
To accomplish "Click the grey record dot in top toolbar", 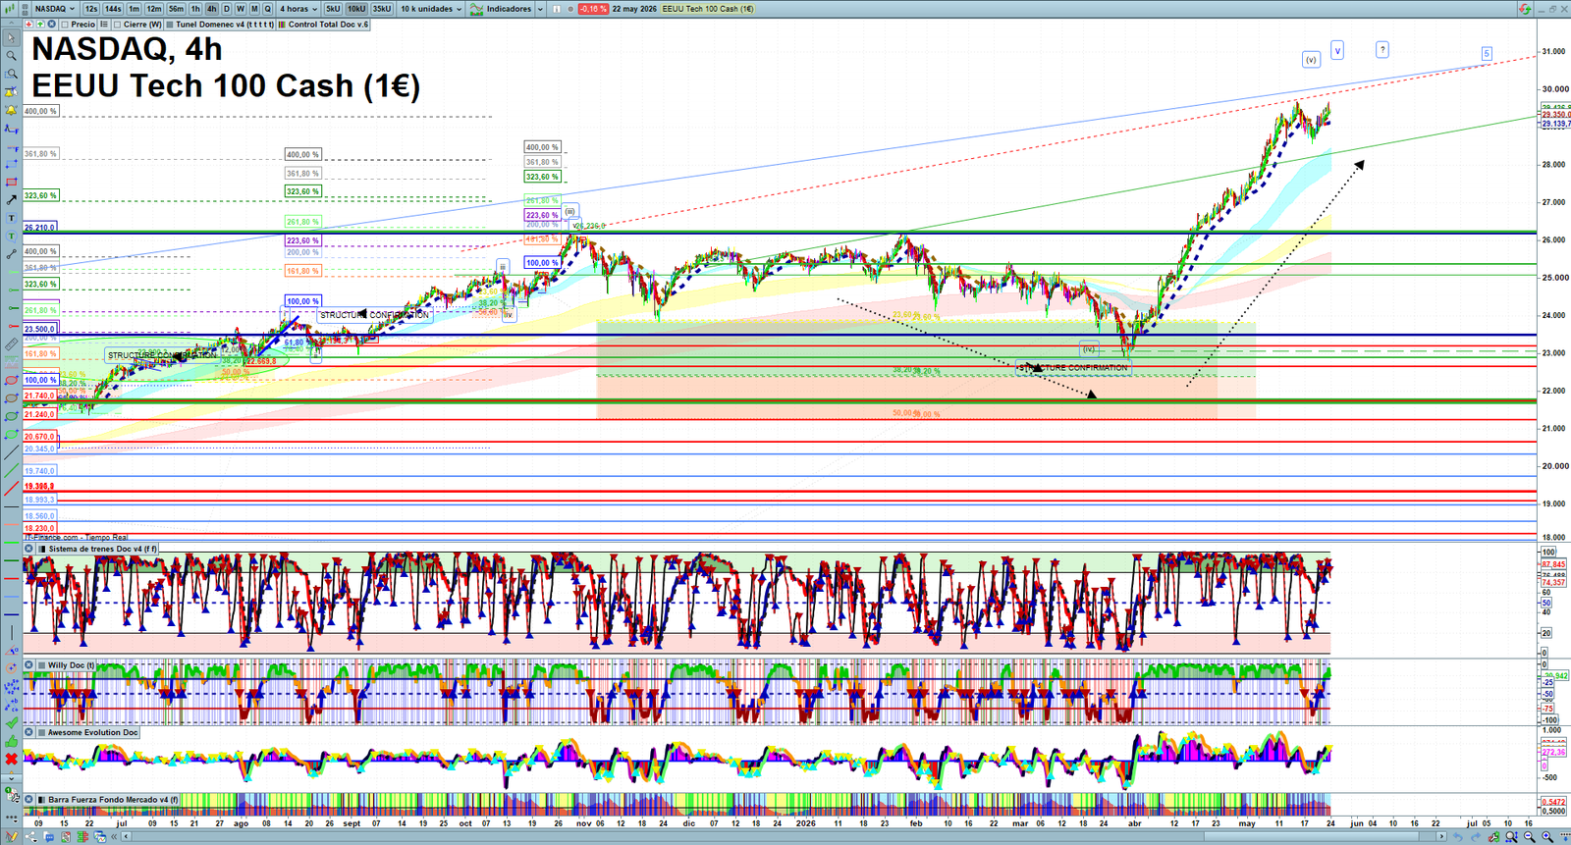I will pos(570,9).
